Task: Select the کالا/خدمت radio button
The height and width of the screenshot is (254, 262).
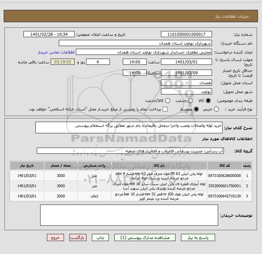Action: 168,101
